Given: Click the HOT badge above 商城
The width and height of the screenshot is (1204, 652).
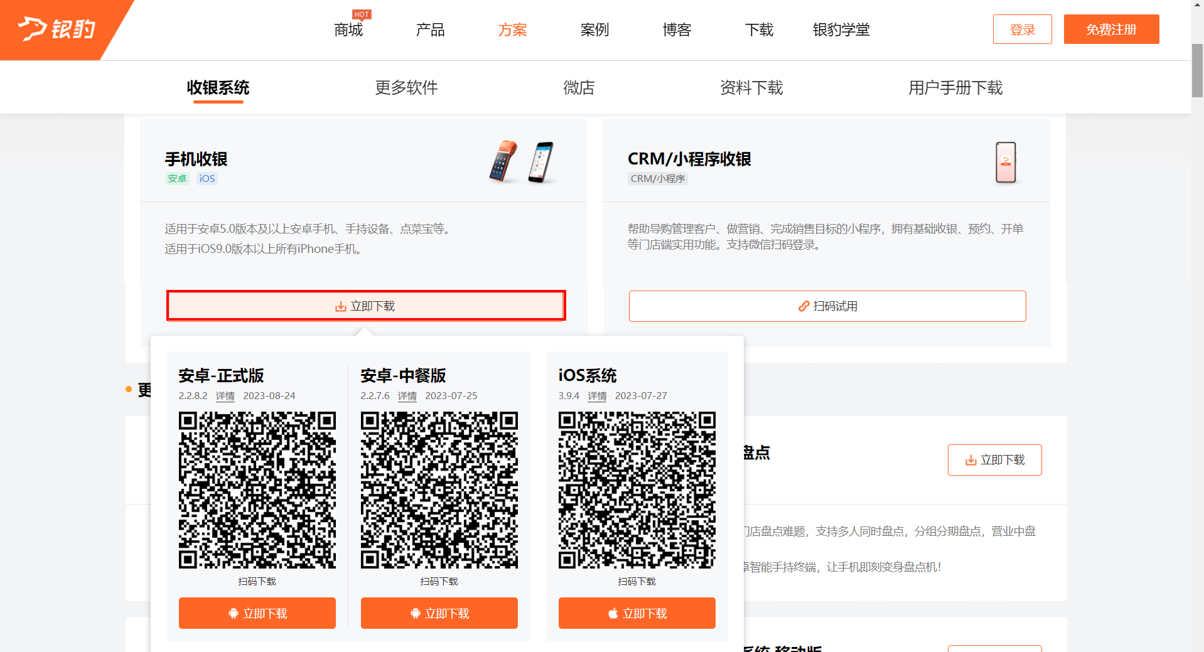Looking at the screenshot, I should click(x=362, y=14).
